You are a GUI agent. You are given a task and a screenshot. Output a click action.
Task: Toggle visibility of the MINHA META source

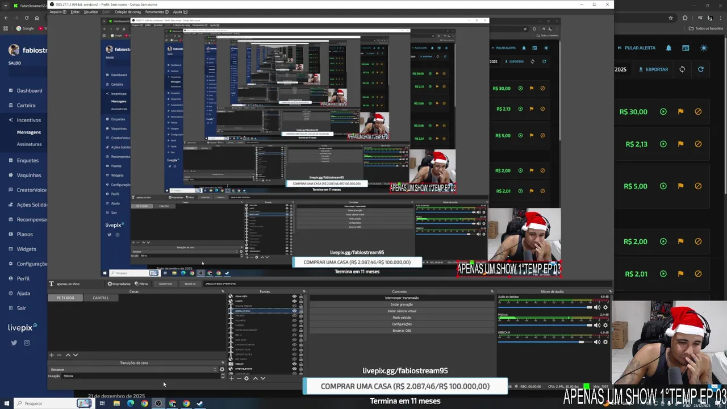[x=294, y=297]
